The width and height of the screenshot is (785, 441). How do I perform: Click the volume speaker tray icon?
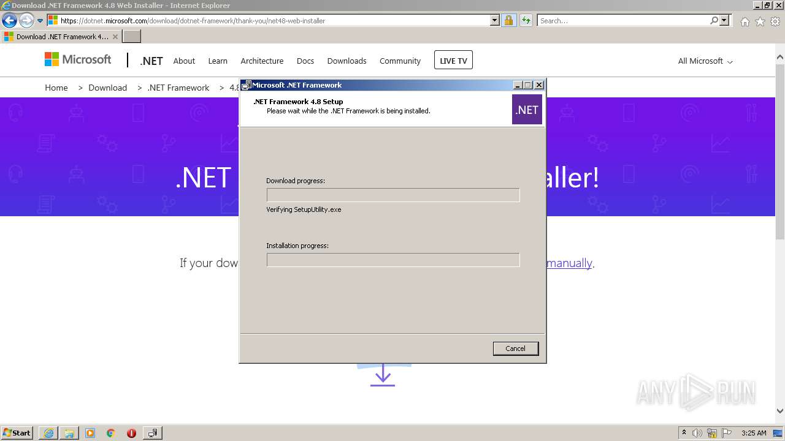(697, 433)
